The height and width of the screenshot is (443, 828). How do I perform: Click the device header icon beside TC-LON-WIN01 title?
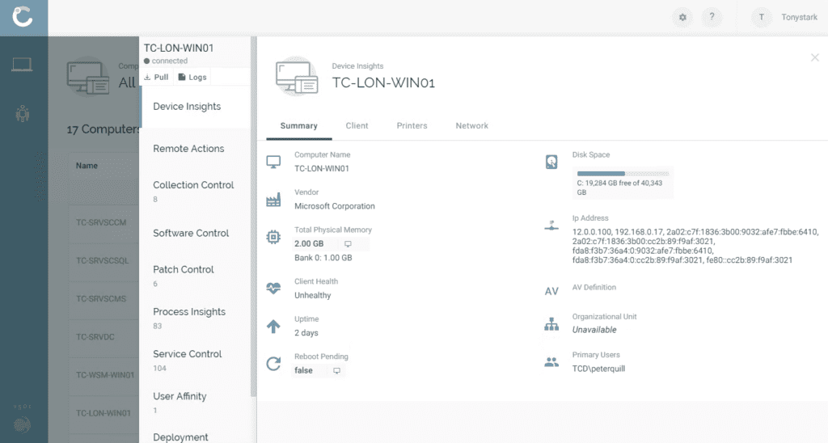pos(297,78)
